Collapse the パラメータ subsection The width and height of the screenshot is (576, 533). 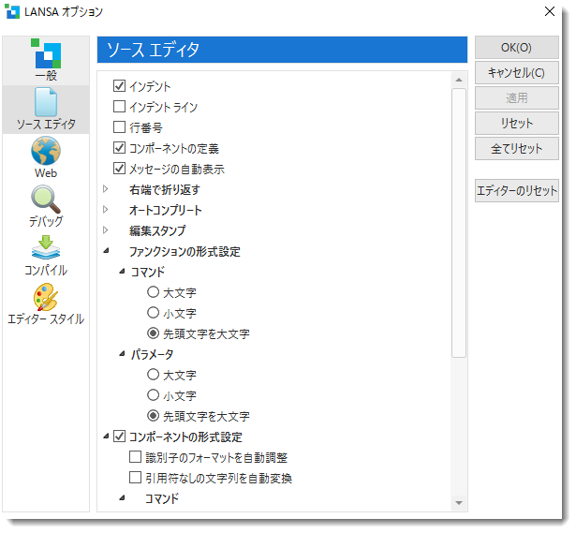(122, 354)
